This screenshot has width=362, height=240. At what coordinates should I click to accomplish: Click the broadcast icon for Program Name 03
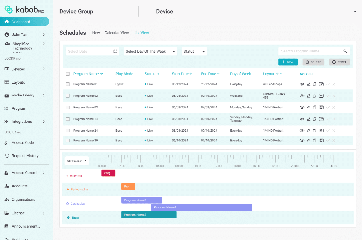321,108
